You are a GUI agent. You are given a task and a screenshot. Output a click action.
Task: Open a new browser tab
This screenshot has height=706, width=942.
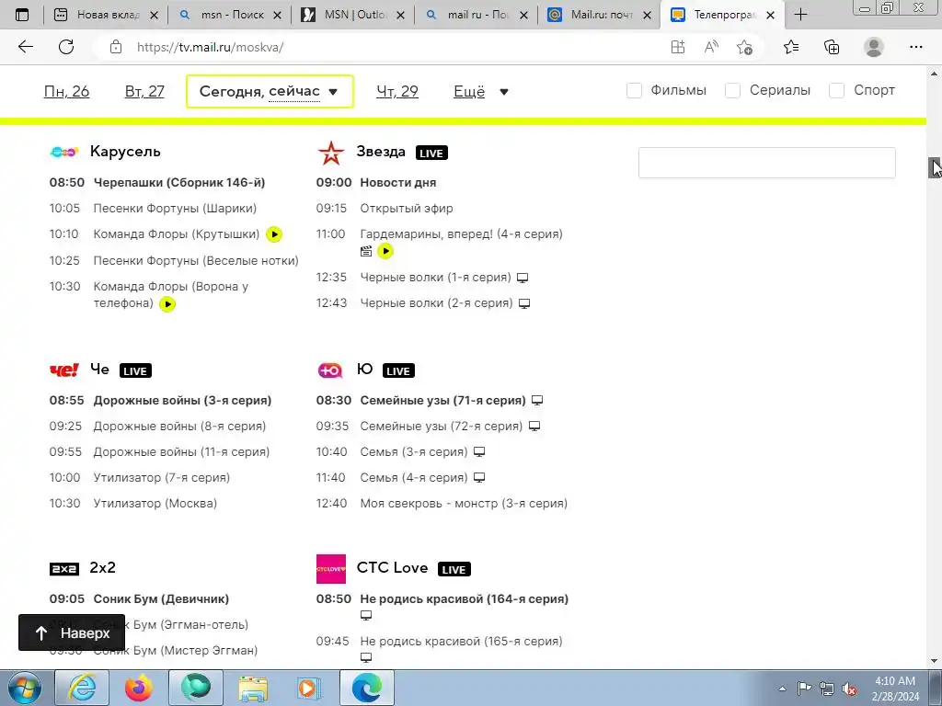click(800, 15)
